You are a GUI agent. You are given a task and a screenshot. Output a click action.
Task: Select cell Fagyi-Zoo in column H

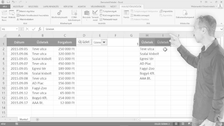[147, 69]
